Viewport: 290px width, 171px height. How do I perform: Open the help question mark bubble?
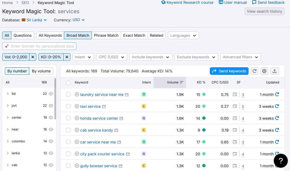click(281, 161)
